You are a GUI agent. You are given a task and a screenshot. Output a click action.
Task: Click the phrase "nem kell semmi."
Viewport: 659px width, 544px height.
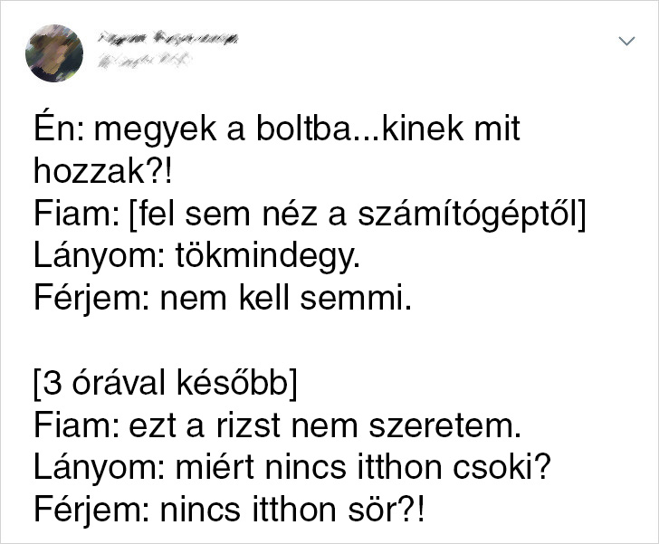click(286, 298)
